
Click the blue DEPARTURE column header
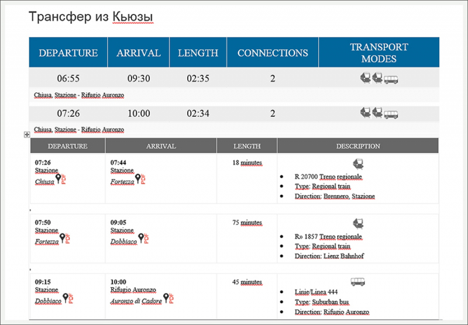[68, 53]
